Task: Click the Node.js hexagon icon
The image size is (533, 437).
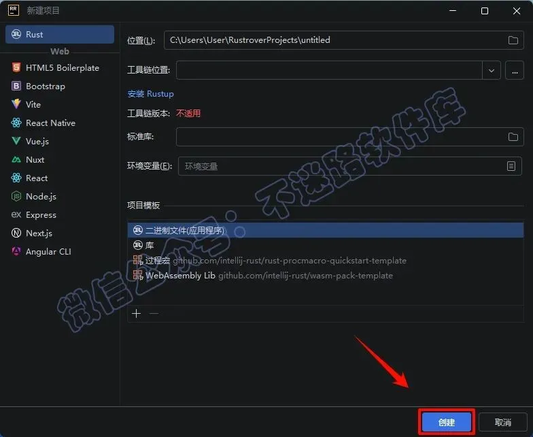Action: pos(16,196)
